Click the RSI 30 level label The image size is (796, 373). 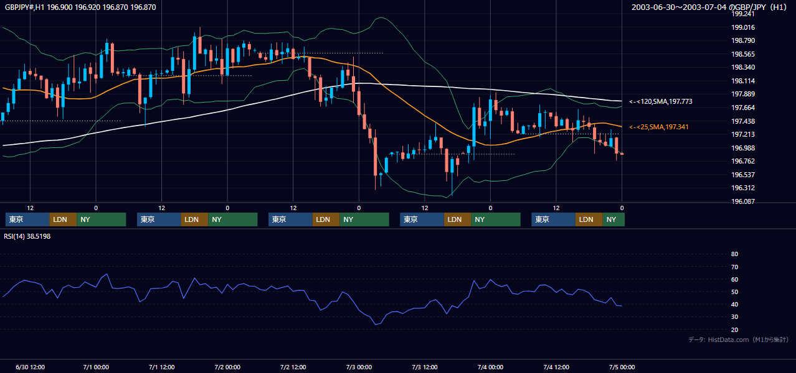734,317
